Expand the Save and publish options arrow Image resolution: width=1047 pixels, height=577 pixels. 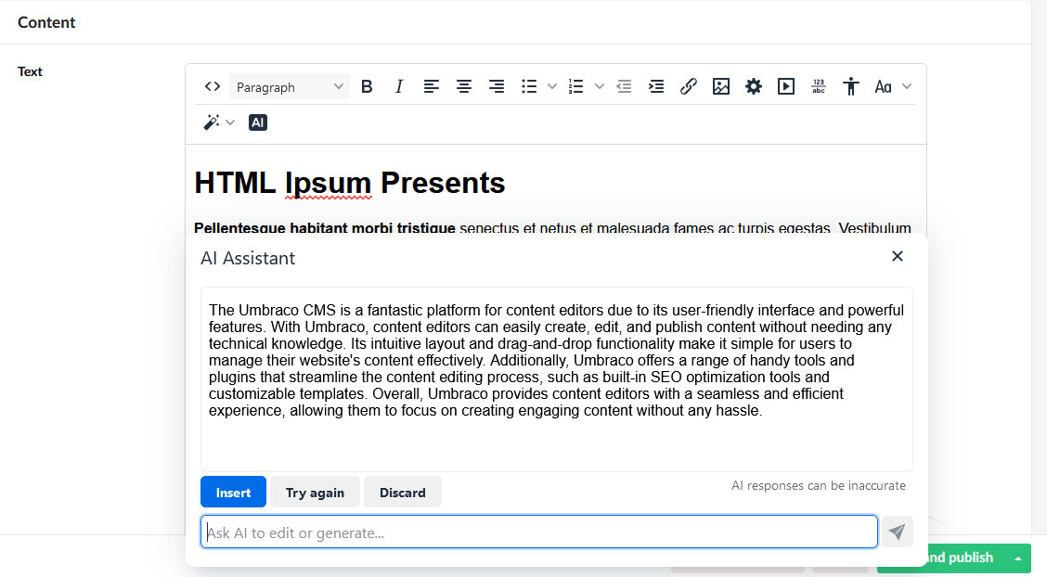tap(1017, 558)
